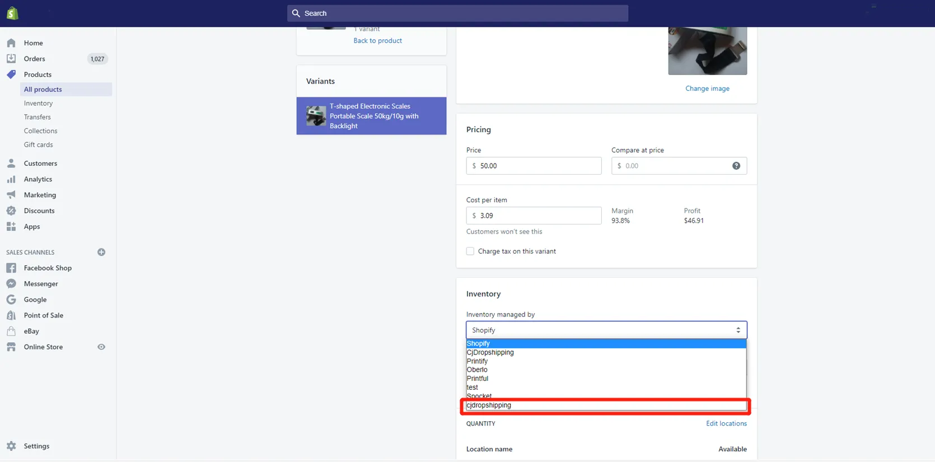Open Collections under Products
The height and width of the screenshot is (462, 935).
pos(40,131)
